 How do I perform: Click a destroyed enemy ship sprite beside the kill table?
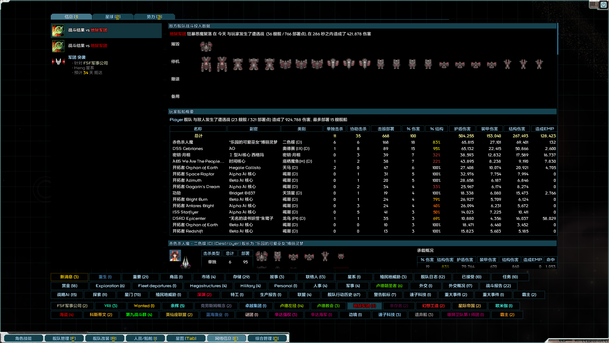261,256
